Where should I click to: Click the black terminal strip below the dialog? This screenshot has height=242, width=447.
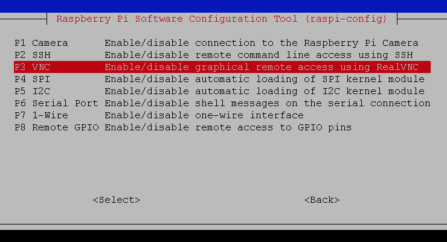(224, 235)
